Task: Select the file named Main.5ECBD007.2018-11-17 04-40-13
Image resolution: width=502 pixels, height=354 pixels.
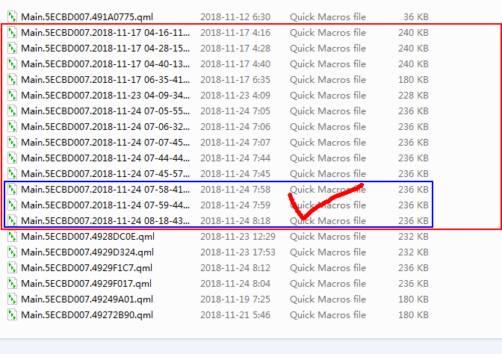Action: [x=105, y=63]
